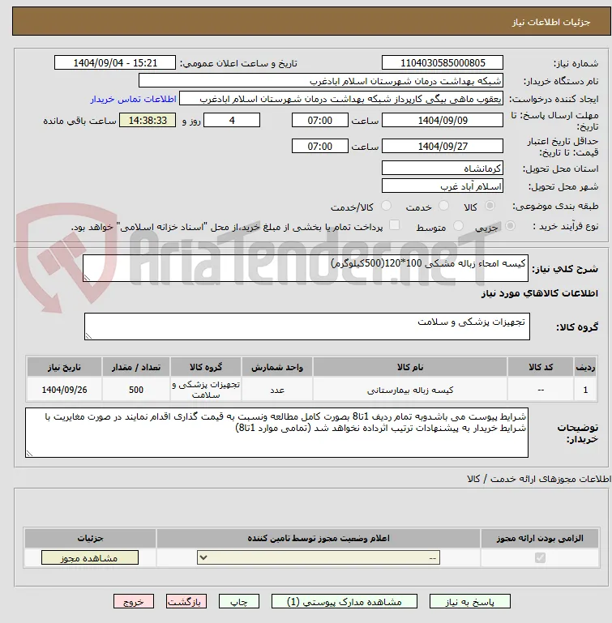Click the کیسه زباله بیمارستانی cell
The width and height of the screenshot is (612, 623).
(x=410, y=390)
